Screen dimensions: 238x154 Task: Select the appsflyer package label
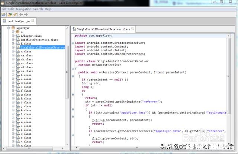point(23,28)
